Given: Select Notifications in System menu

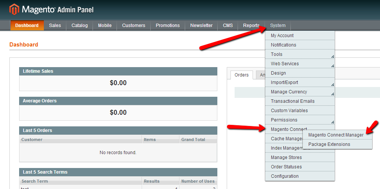Looking at the screenshot, I should [x=300, y=45].
